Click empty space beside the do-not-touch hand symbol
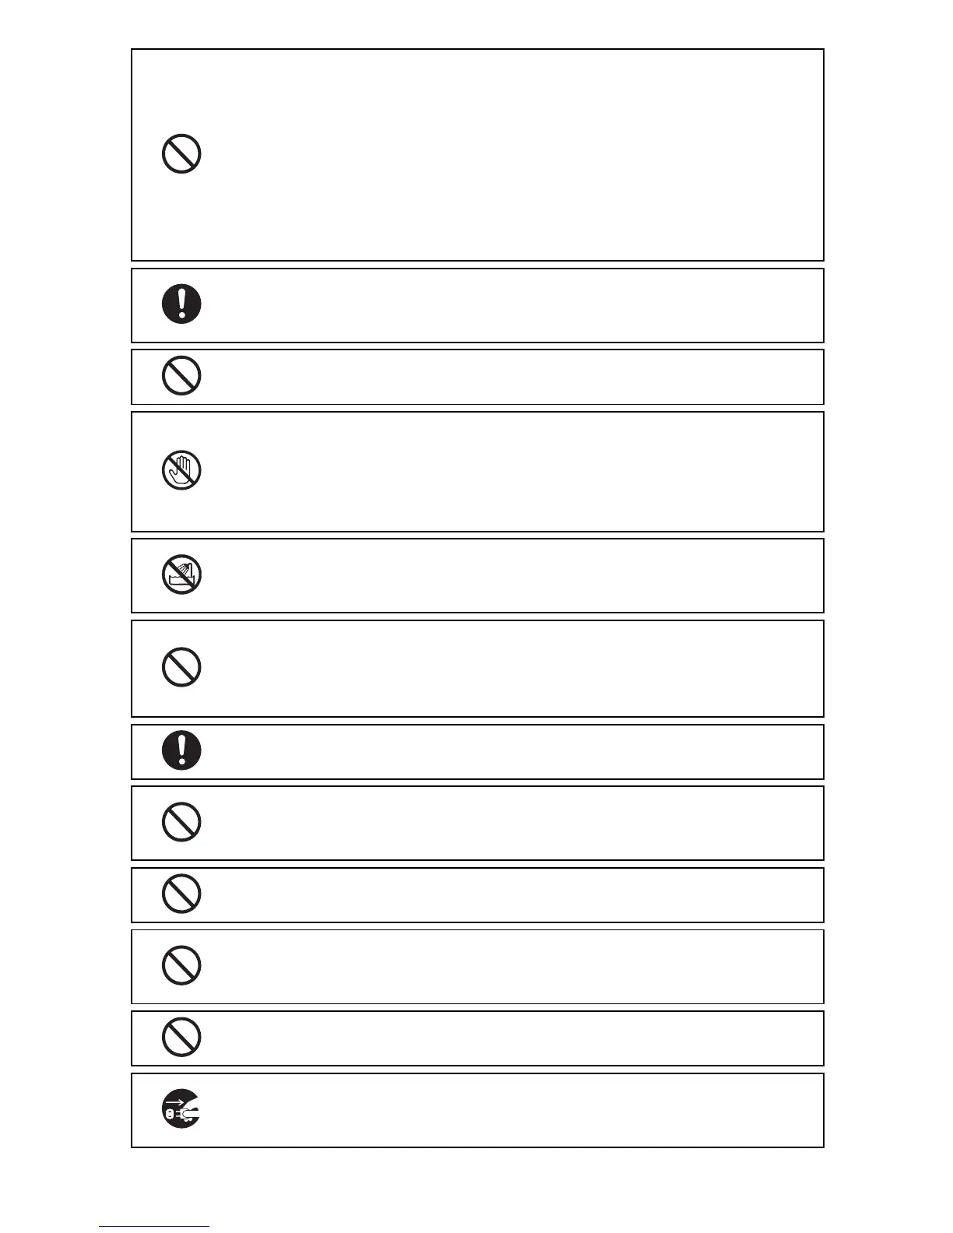This screenshot has height=1233, width=953. click(506, 472)
